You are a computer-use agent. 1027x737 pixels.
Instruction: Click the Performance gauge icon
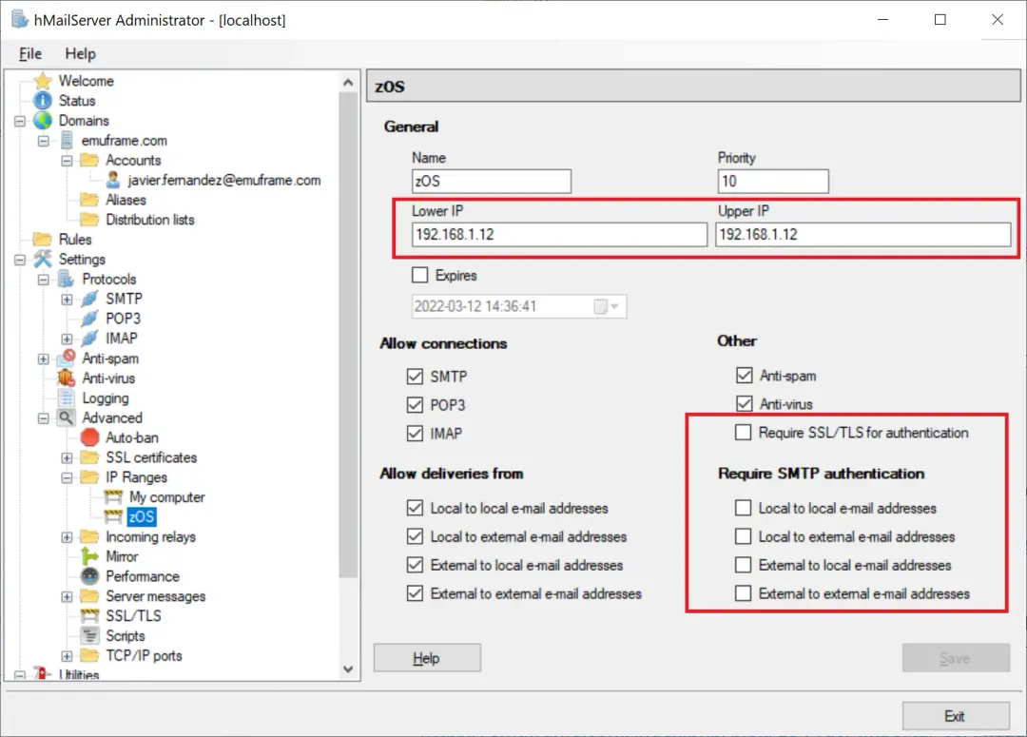point(89,576)
